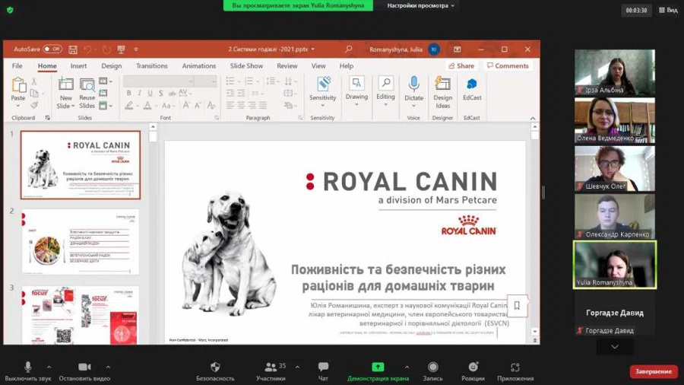Switch to the Design tab
Viewport: 684px width, 385px height.
pyautogui.click(x=111, y=66)
